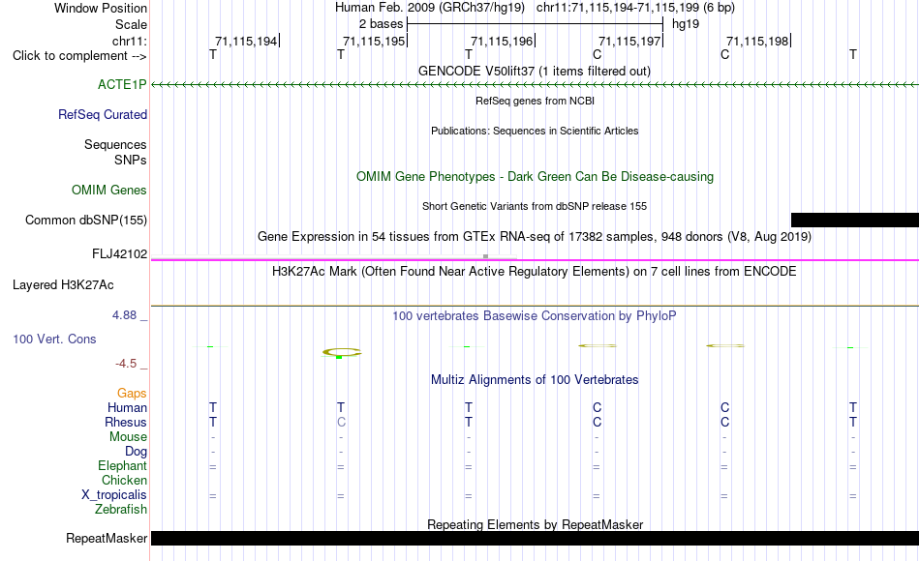Click the PhyloP -4.5 lower value
The height and width of the screenshot is (561, 920).
pyautogui.click(x=126, y=364)
